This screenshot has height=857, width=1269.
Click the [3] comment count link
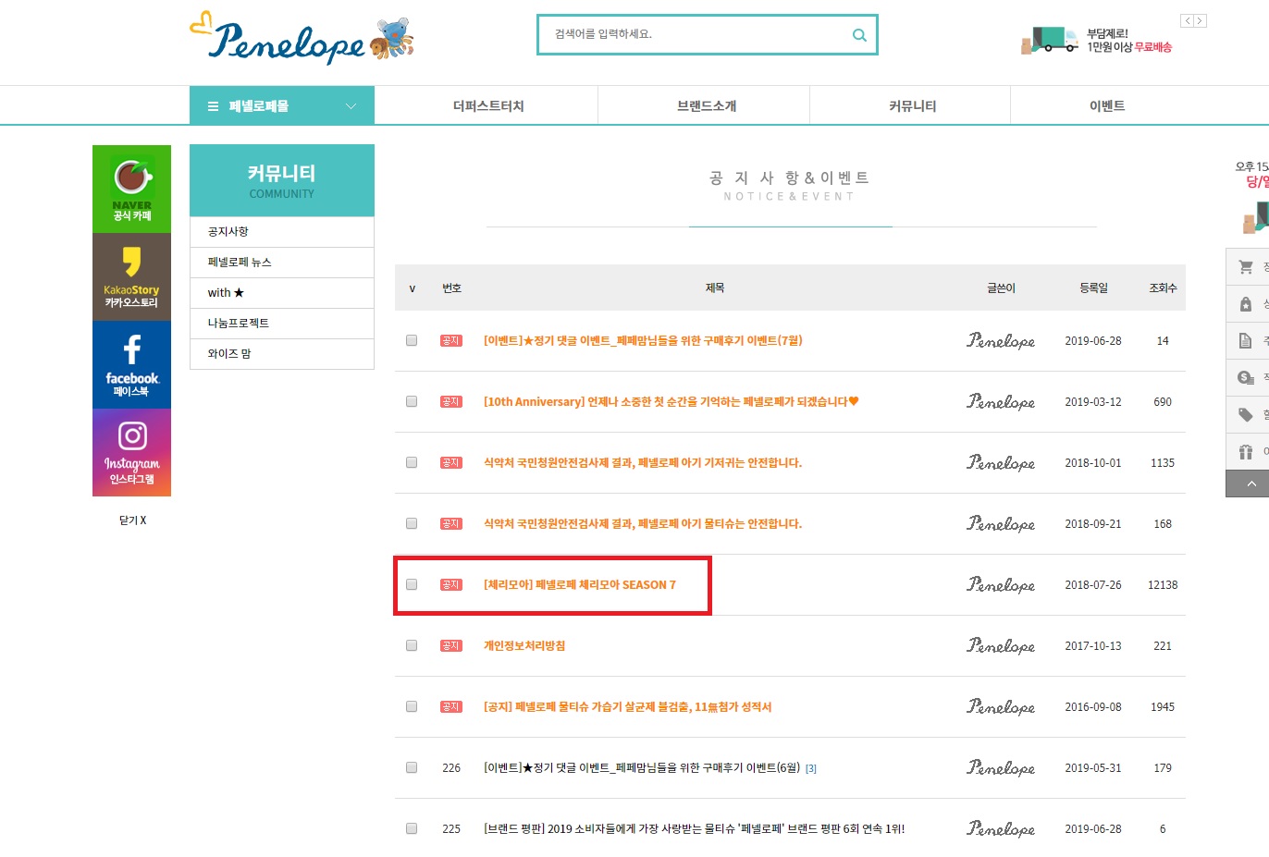(811, 768)
